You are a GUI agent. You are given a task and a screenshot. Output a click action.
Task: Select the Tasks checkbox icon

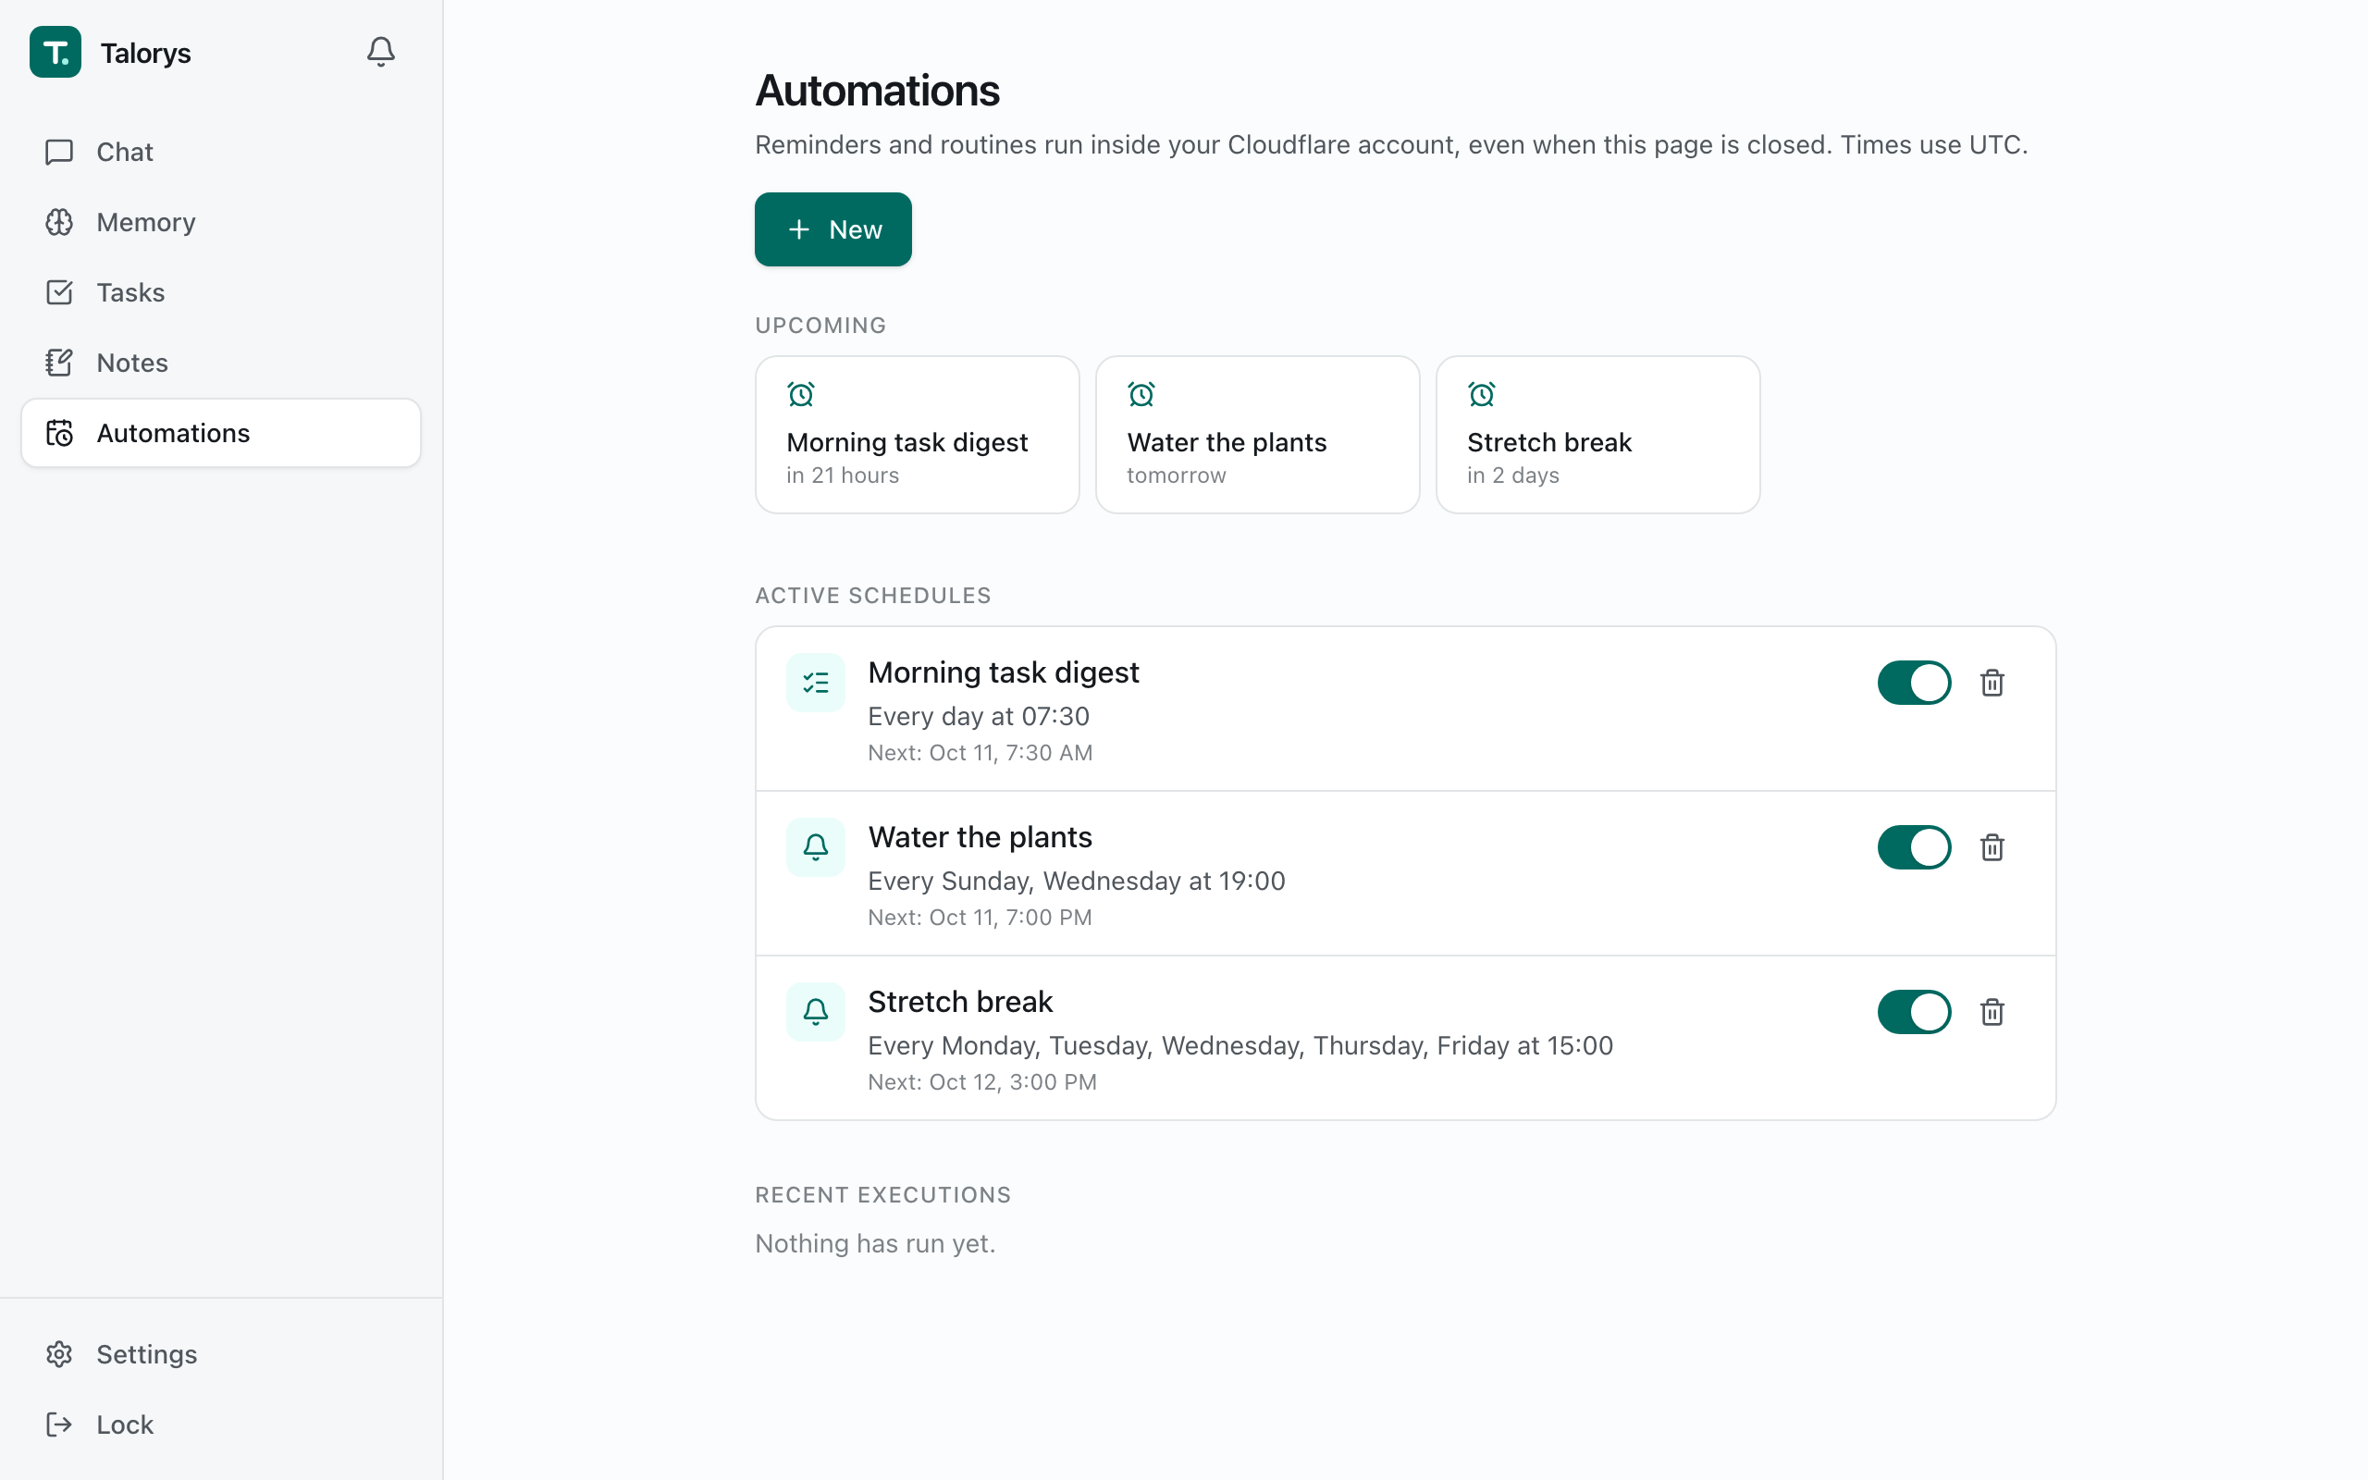(60, 292)
